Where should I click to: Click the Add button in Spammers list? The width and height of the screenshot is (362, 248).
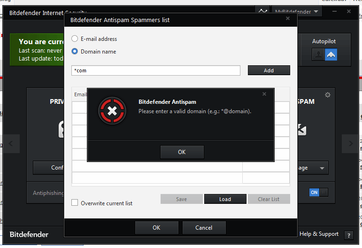pyautogui.click(x=269, y=70)
